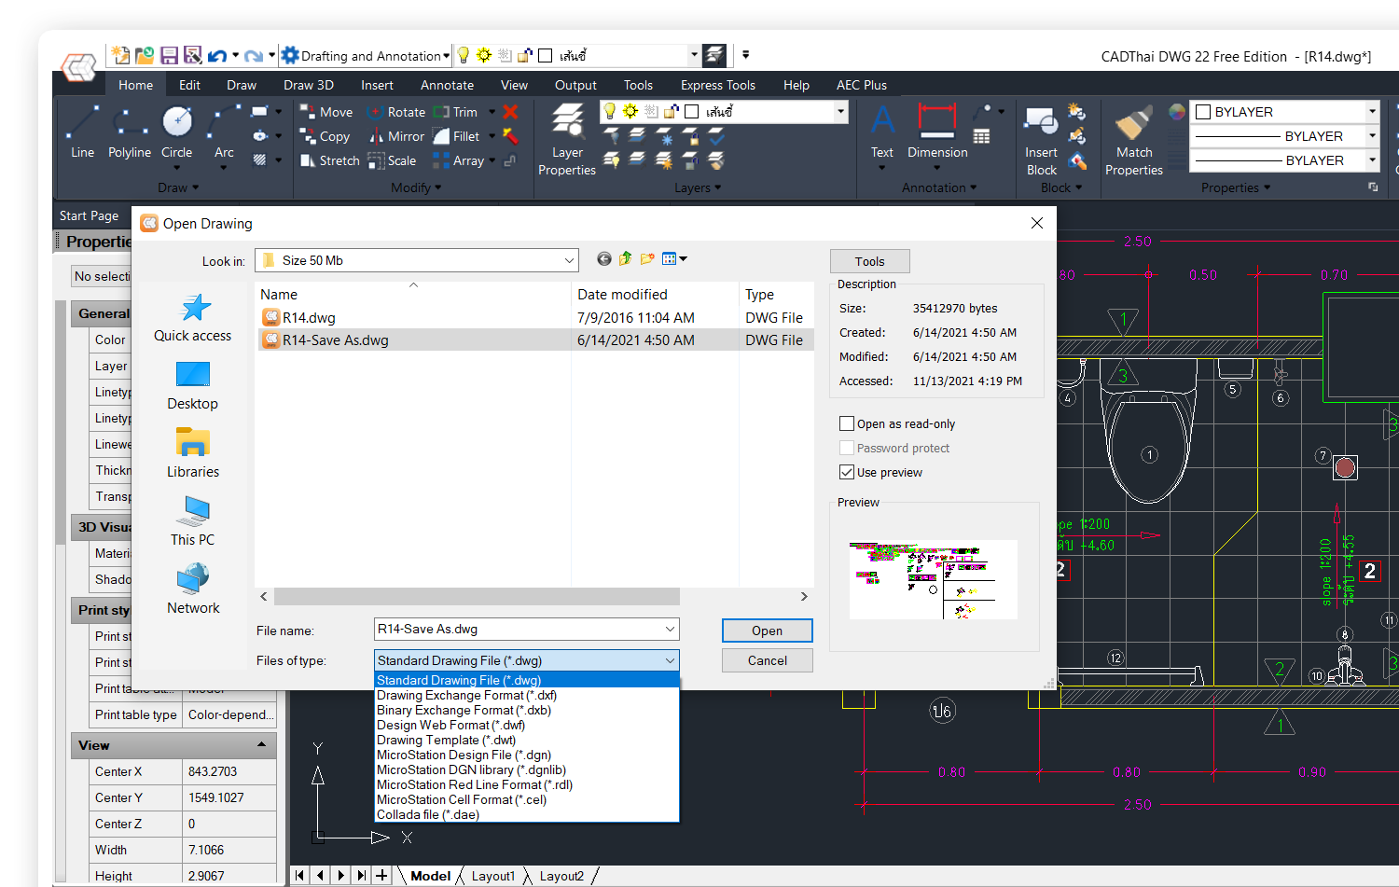Viewport: 1399px width, 887px height.
Task: Collapse the Files of type dropdown
Action: [670, 660]
